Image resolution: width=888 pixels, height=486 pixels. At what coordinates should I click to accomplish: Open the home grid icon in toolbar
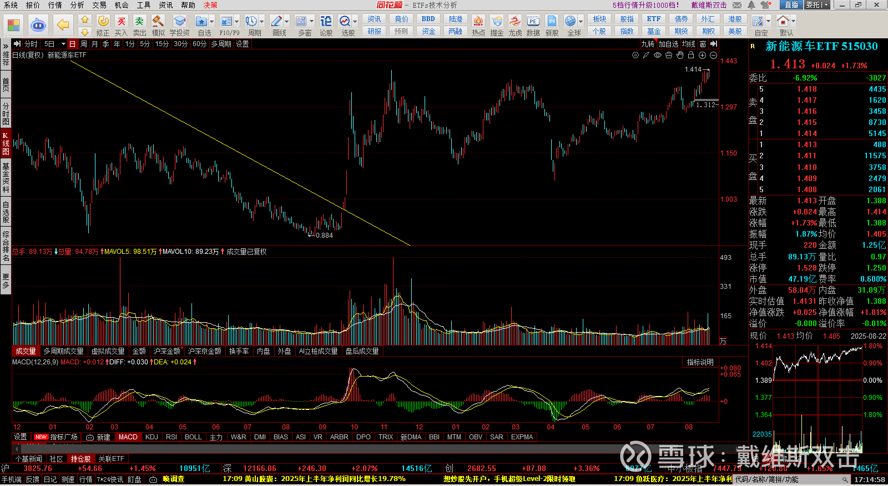coord(14,25)
